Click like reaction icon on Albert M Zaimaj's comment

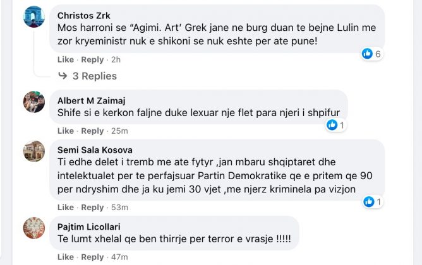pos(332,125)
